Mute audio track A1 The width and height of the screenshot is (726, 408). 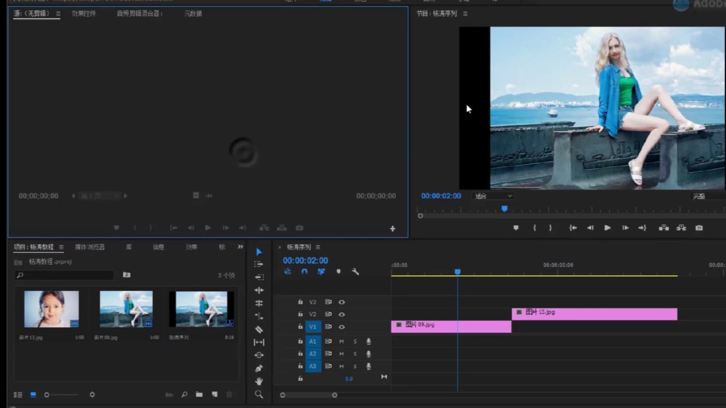click(342, 341)
